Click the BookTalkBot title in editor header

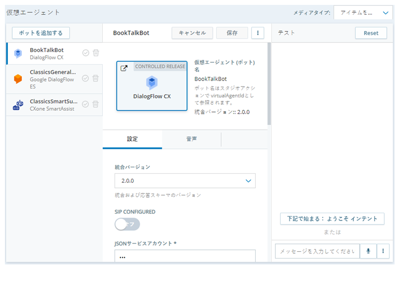click(131, 33)
